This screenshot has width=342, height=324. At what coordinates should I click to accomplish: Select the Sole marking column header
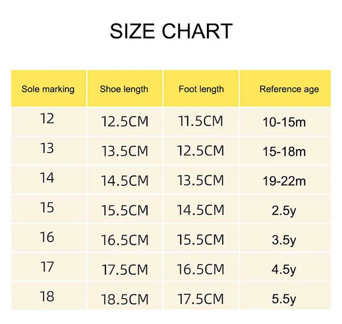point(48,89)
